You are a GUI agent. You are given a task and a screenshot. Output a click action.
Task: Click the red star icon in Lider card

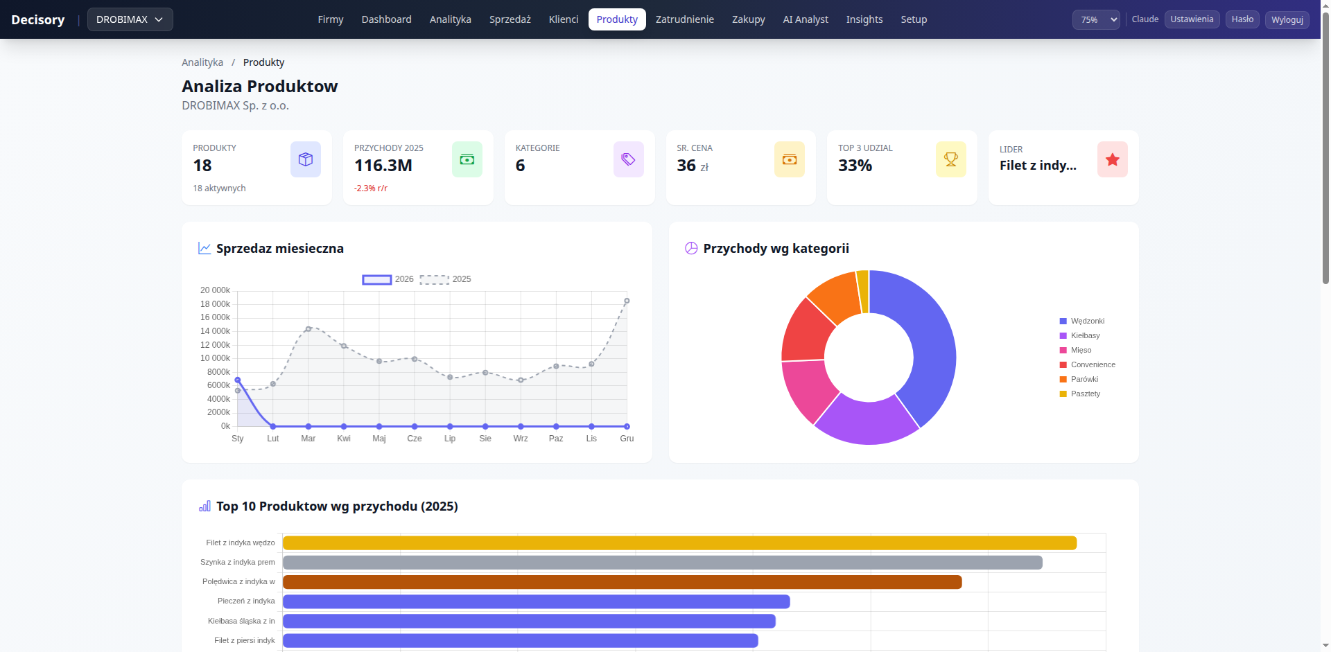tap(1112, 159)
